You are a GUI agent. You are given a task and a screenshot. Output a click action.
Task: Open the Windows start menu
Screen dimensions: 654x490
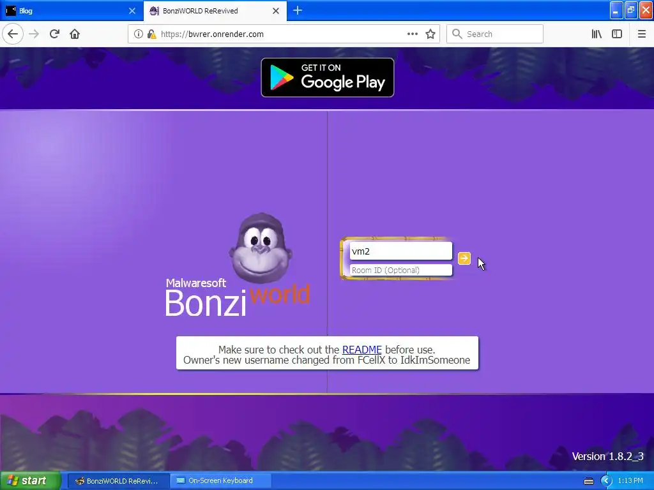(30, 480)
